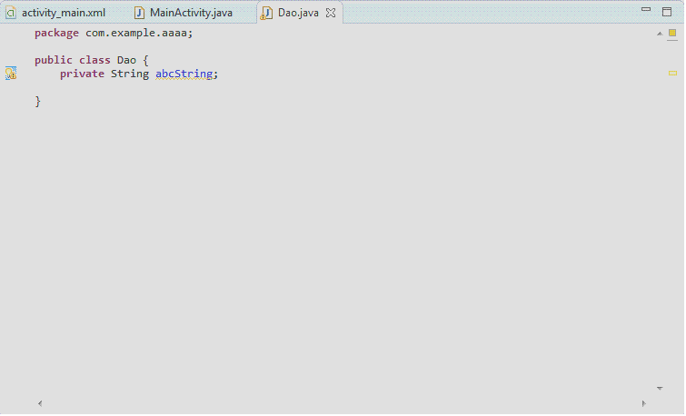Close the Dao.java tab

coord(331,13)
